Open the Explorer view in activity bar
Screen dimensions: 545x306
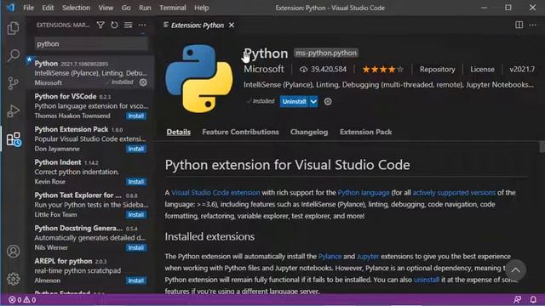click(x=14, y=28)
